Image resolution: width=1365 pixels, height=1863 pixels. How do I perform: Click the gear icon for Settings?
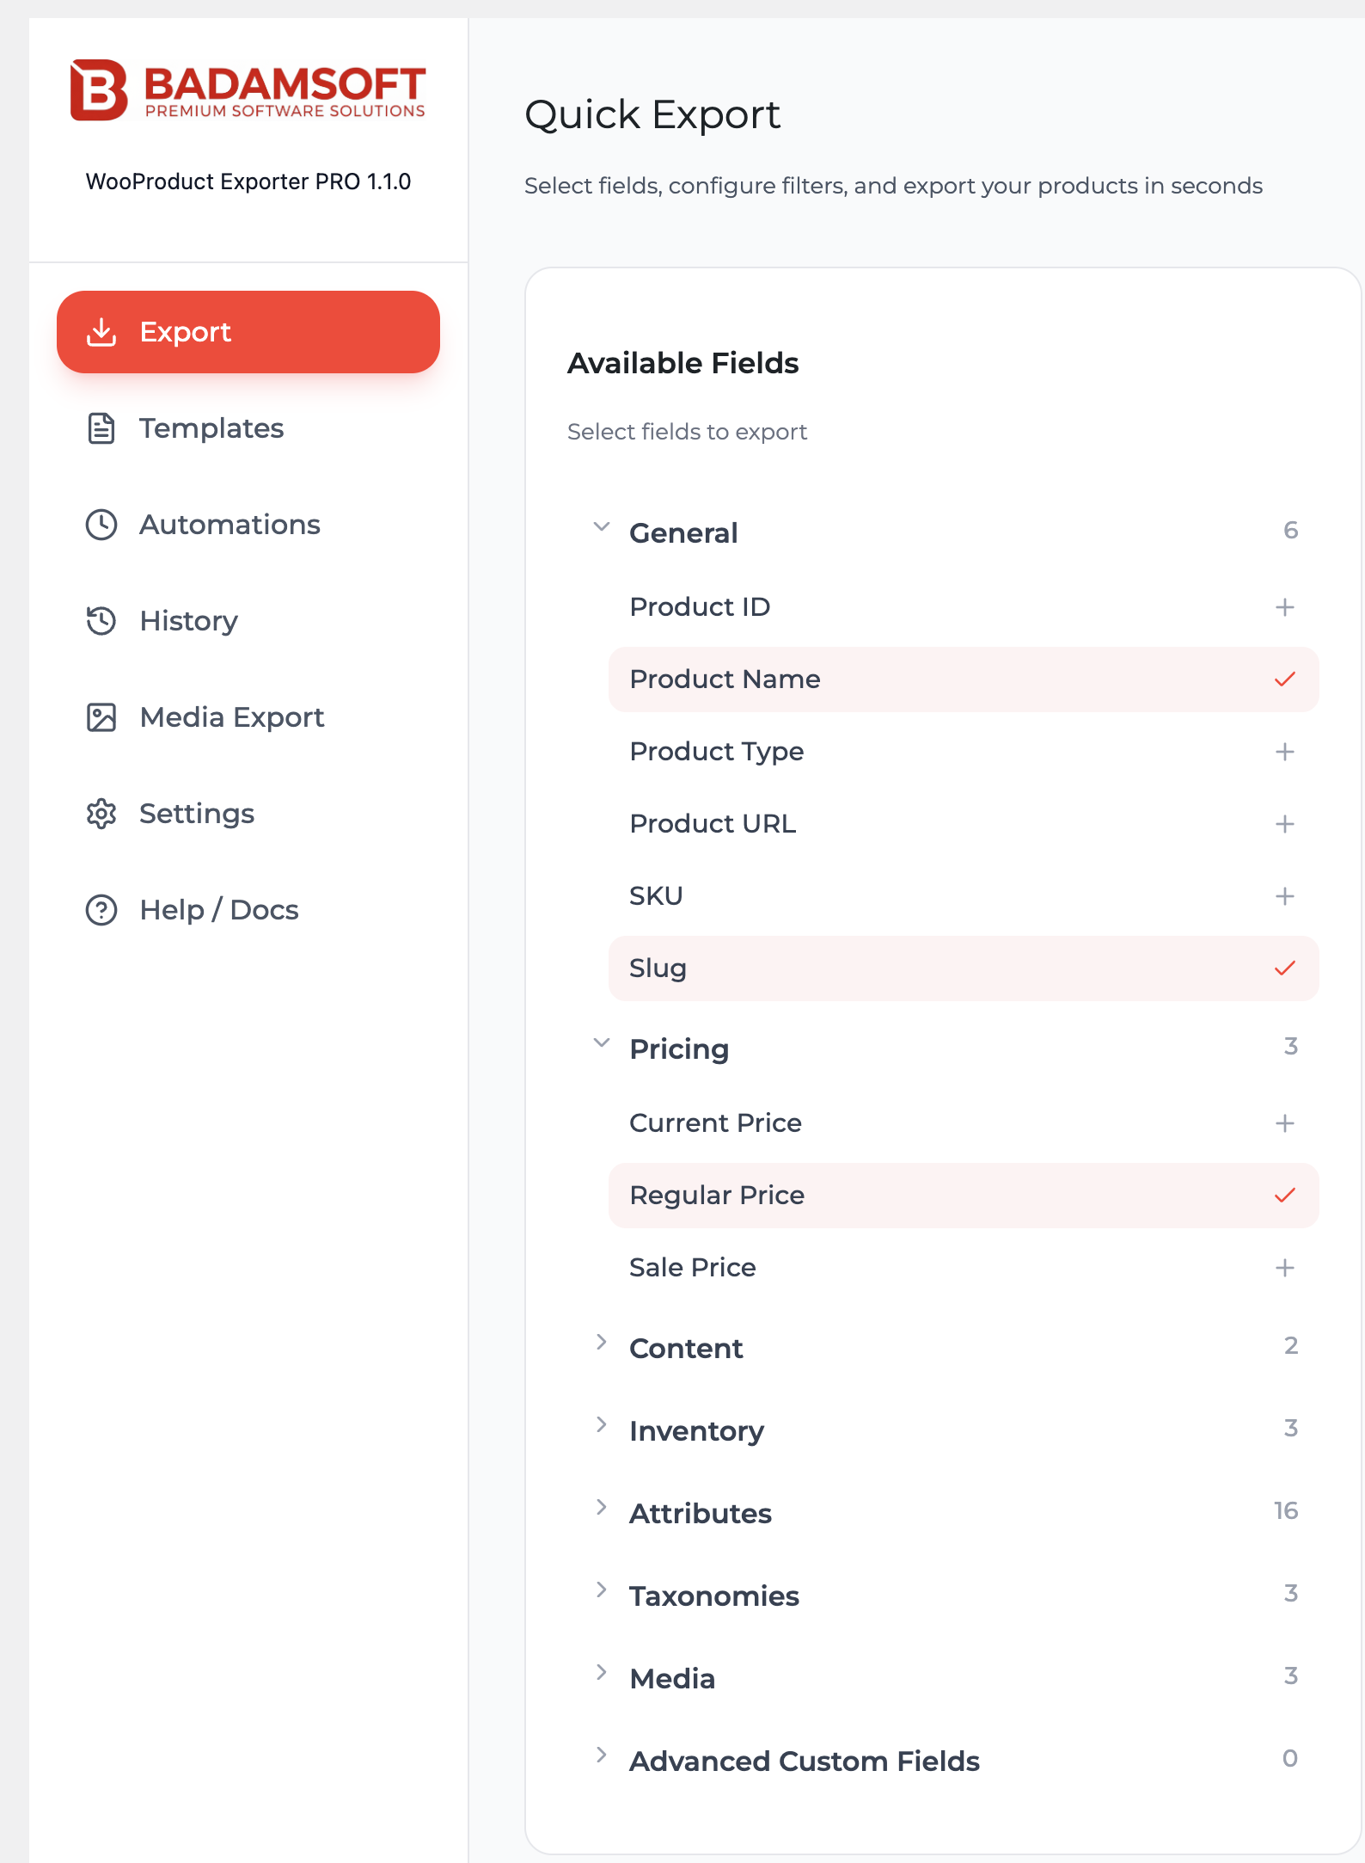[101, 814]
